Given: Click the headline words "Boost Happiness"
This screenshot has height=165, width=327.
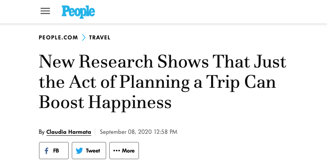Looking at the screenshot, I should coord(105,102).
